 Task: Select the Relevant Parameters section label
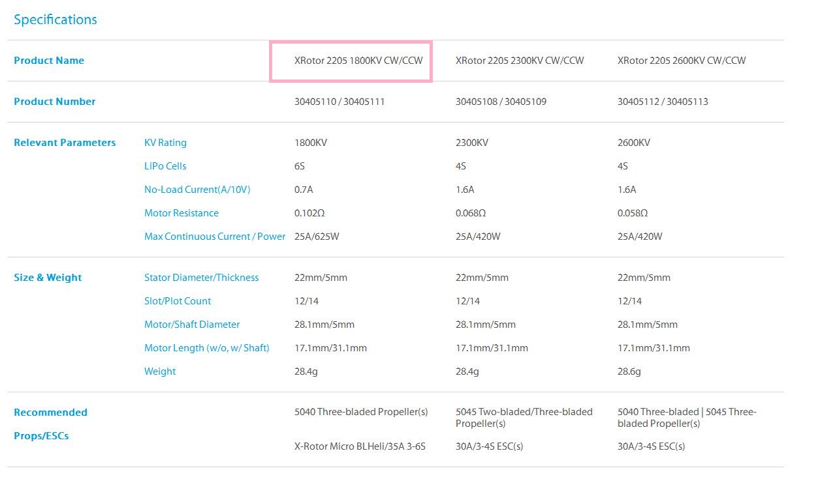(x=65, y=143)
